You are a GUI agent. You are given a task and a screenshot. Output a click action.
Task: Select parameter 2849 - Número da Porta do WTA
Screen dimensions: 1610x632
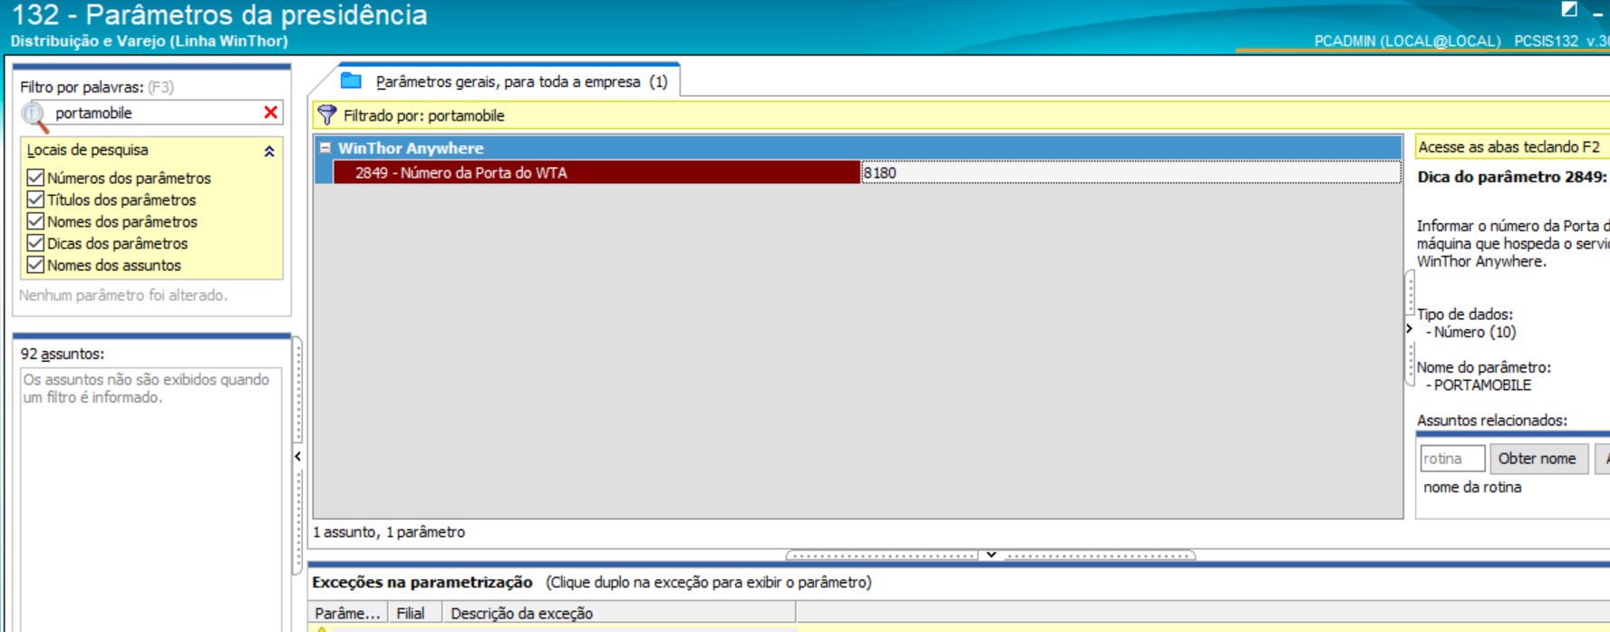[596, 172]
